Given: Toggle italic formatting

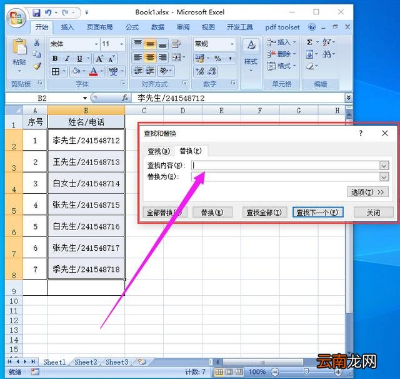Looking at the screenshot, I should pos(67,59).
